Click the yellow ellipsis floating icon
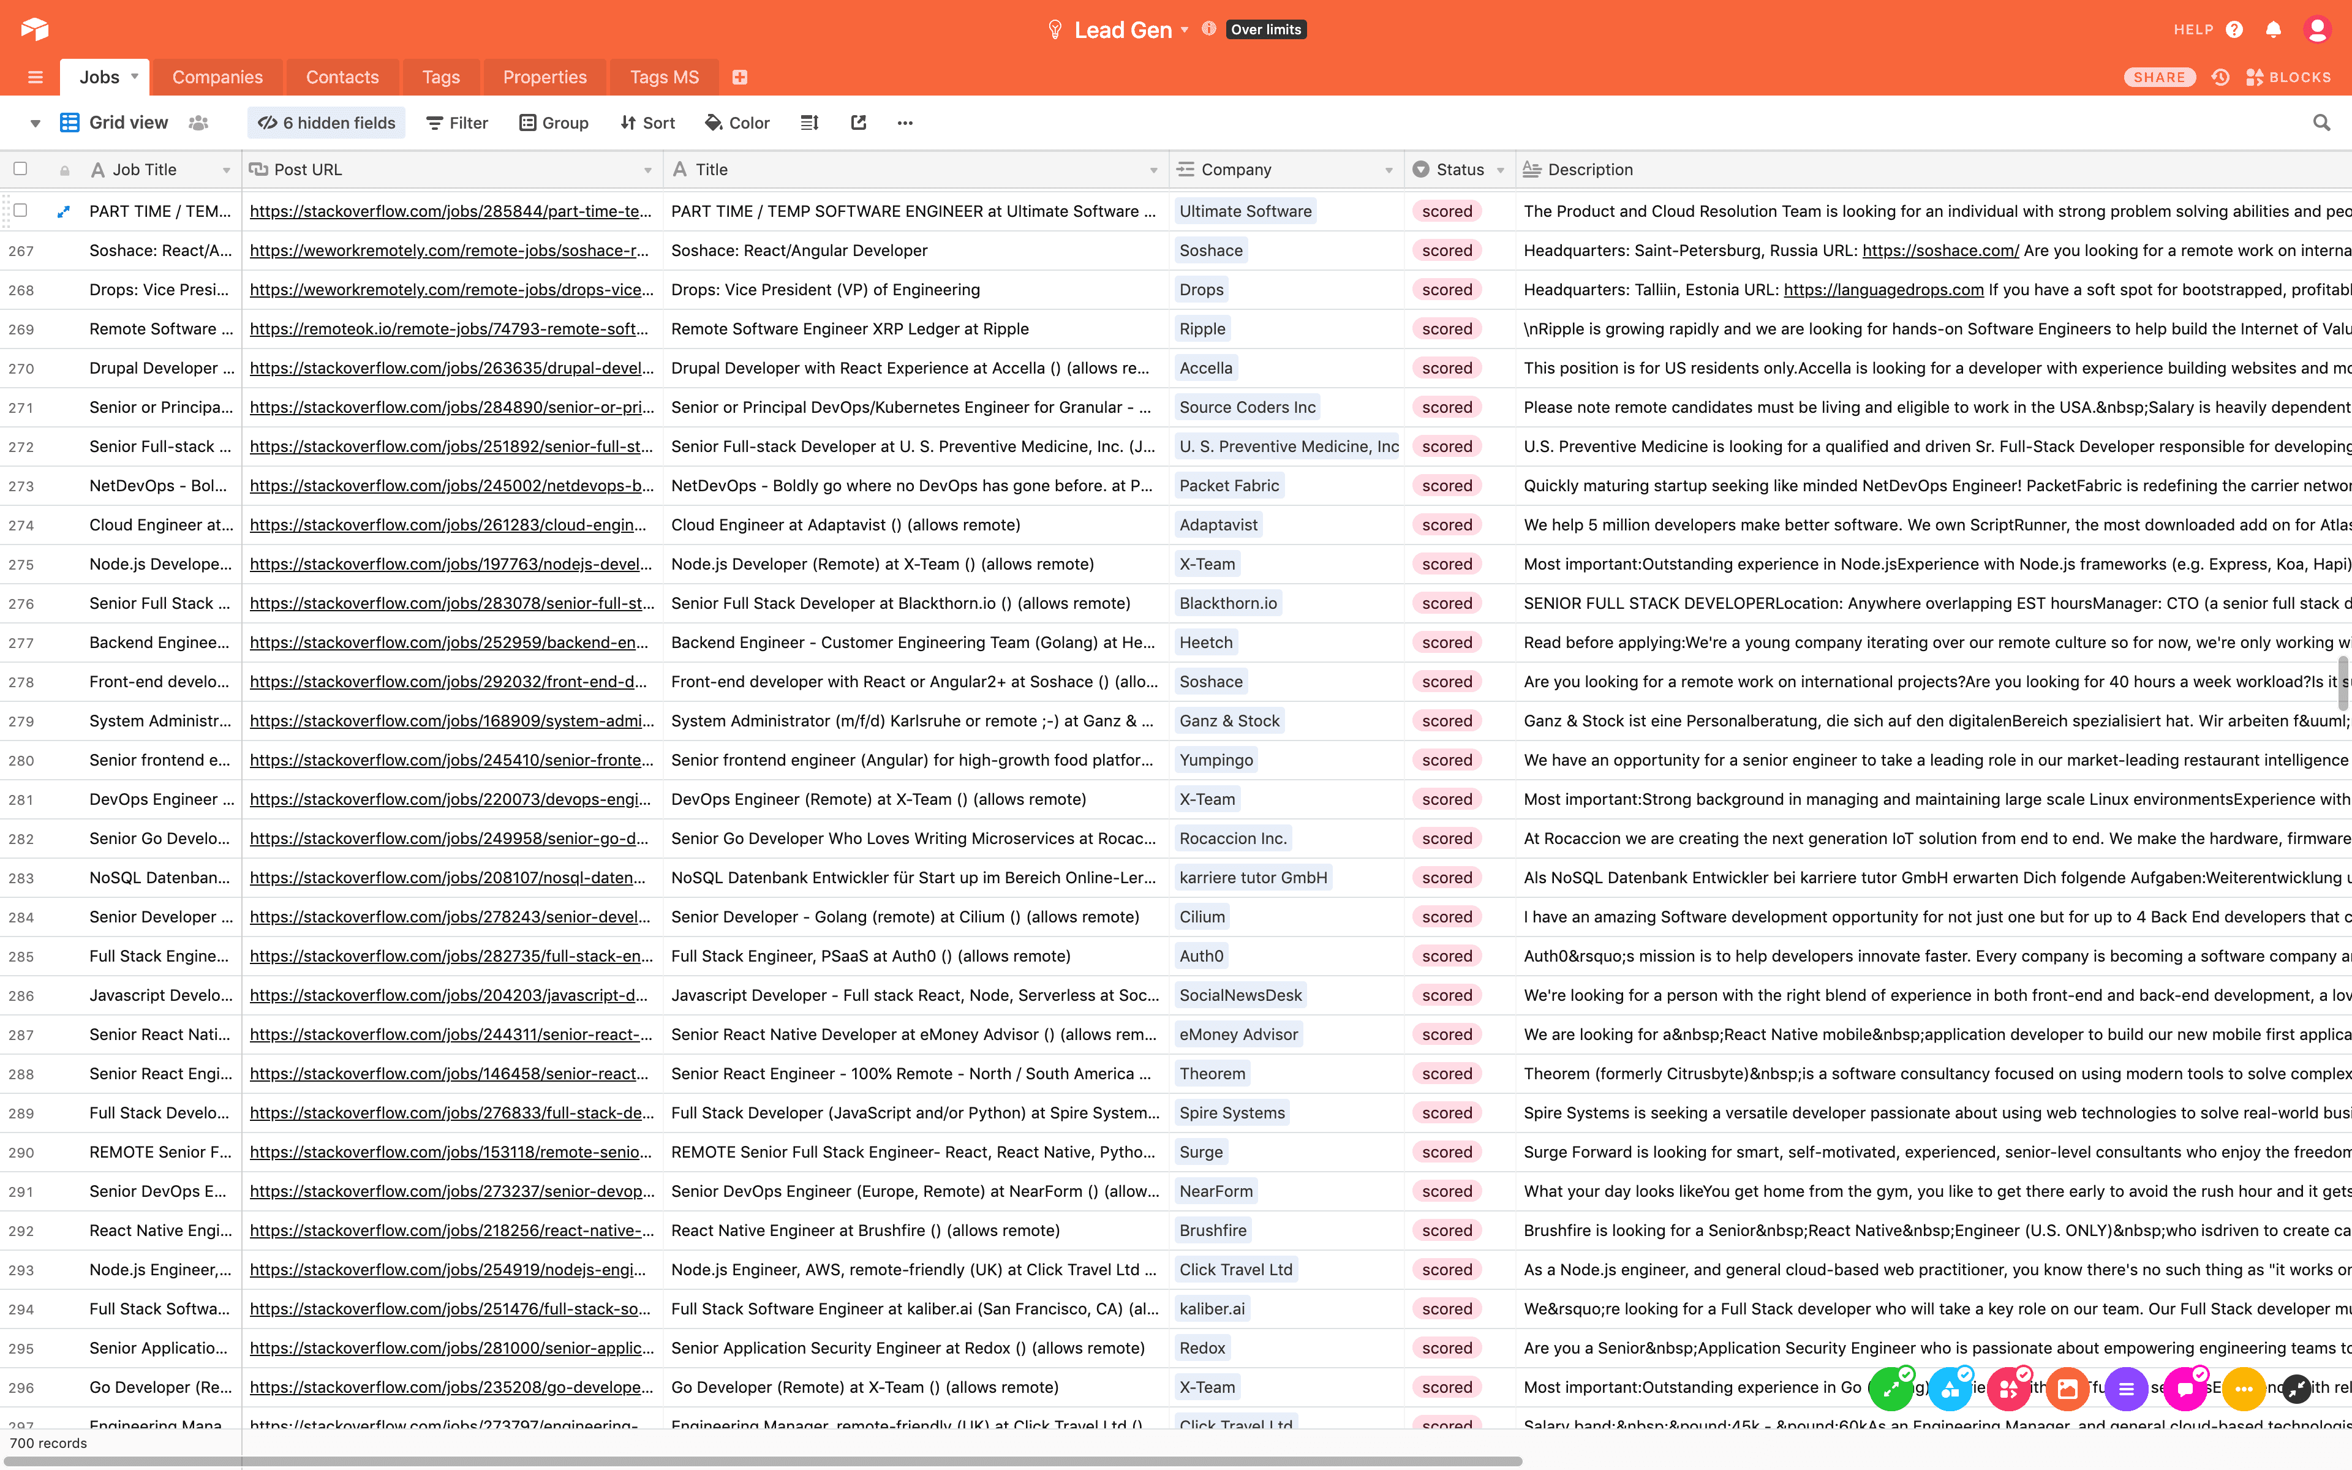2352x1470 pixels. [2244, 1389]
